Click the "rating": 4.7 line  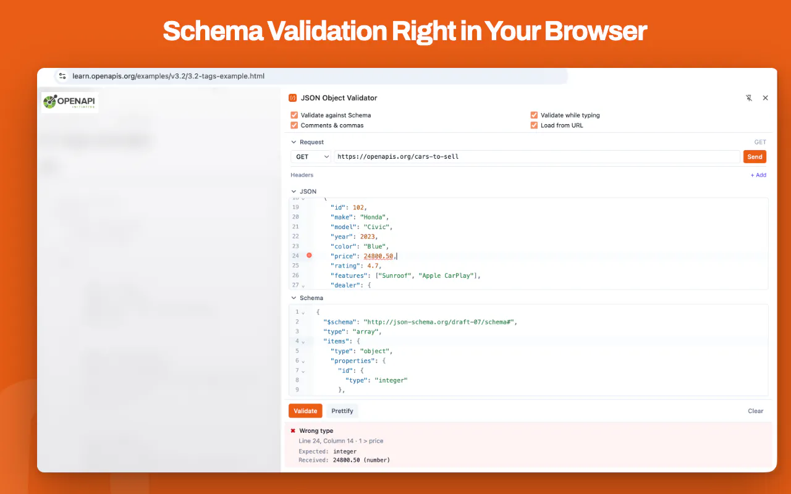[356, 266]
